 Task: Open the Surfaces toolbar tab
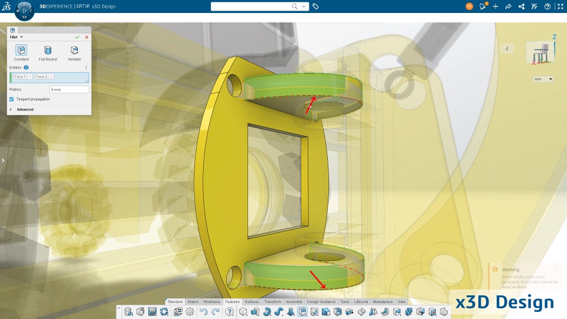[252, 302]
